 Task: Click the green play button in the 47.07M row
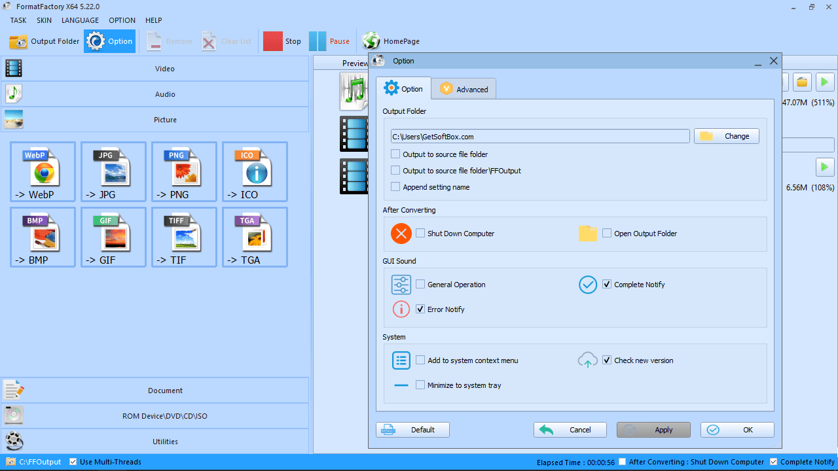click(x=825, y=82)
